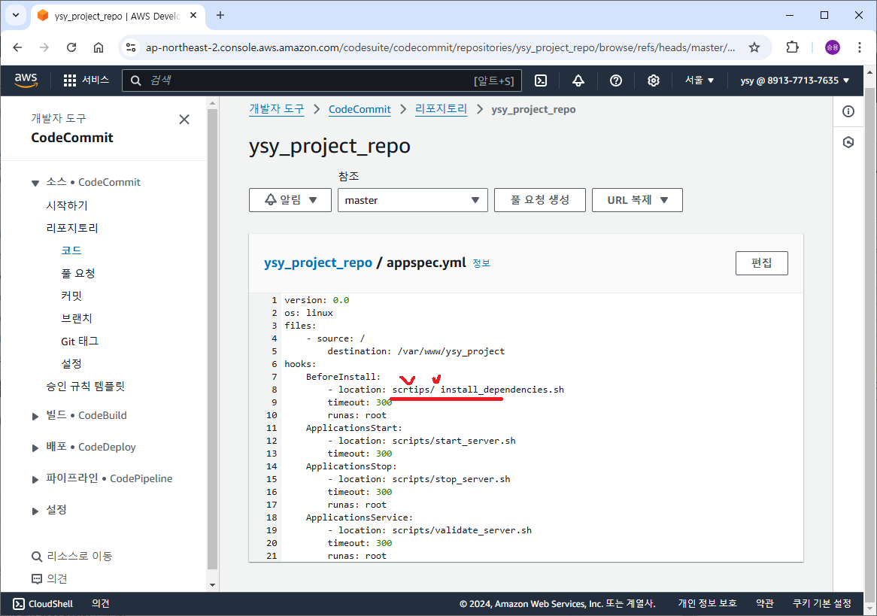
Task: Open 개인 정보 보호 footer link
Action: [707, 604]
